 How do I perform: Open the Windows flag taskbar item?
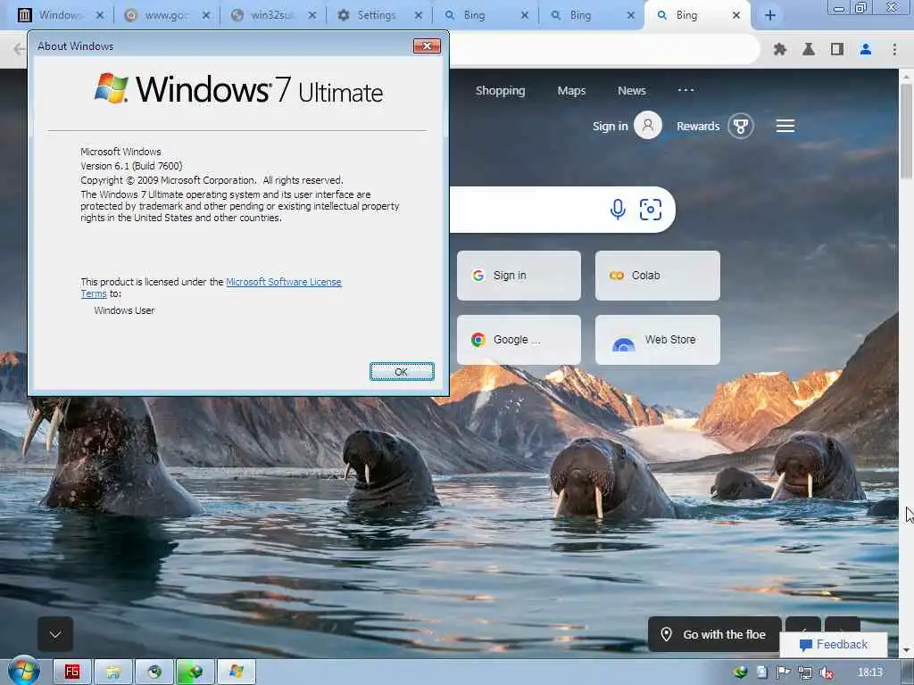pos(236,672)
